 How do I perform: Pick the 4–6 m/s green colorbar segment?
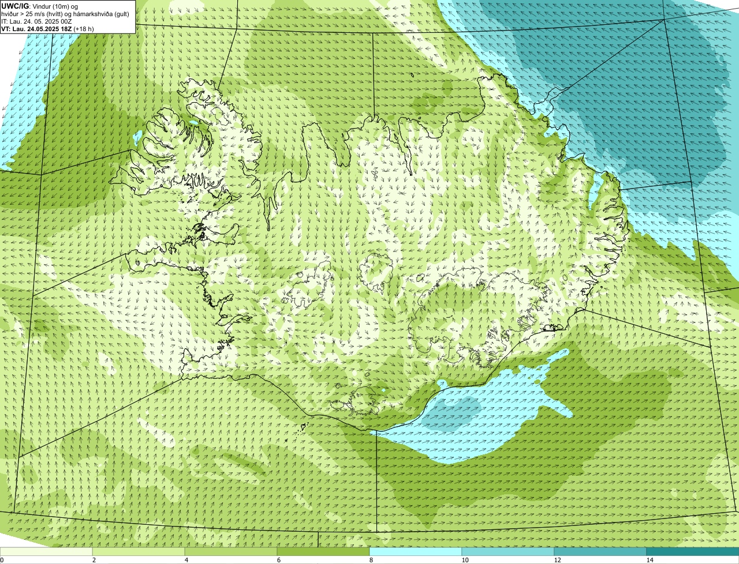231,551
